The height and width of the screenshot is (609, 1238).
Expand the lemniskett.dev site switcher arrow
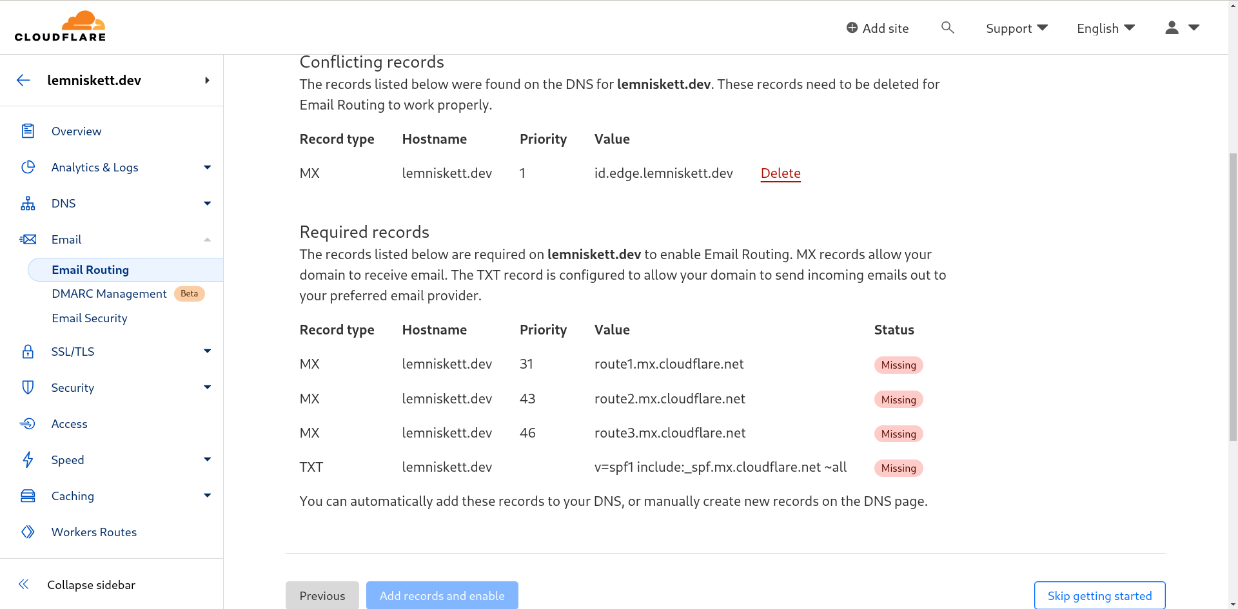tap(207, 80)
